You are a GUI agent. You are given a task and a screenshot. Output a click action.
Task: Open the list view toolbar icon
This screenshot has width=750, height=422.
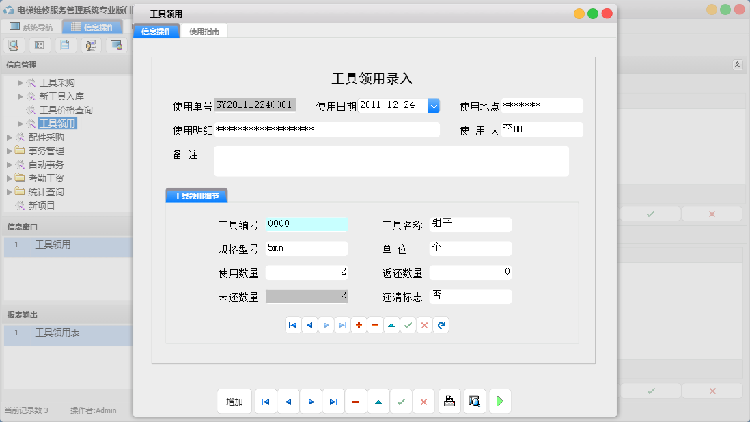point(39,44)
